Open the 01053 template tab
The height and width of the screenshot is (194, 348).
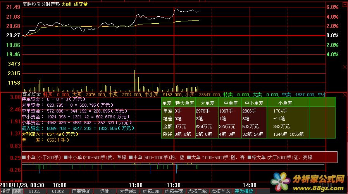(x=34, y=191)
